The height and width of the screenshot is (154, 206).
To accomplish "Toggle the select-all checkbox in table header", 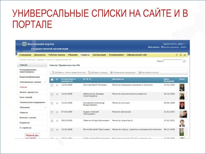I will pos(52,80).
